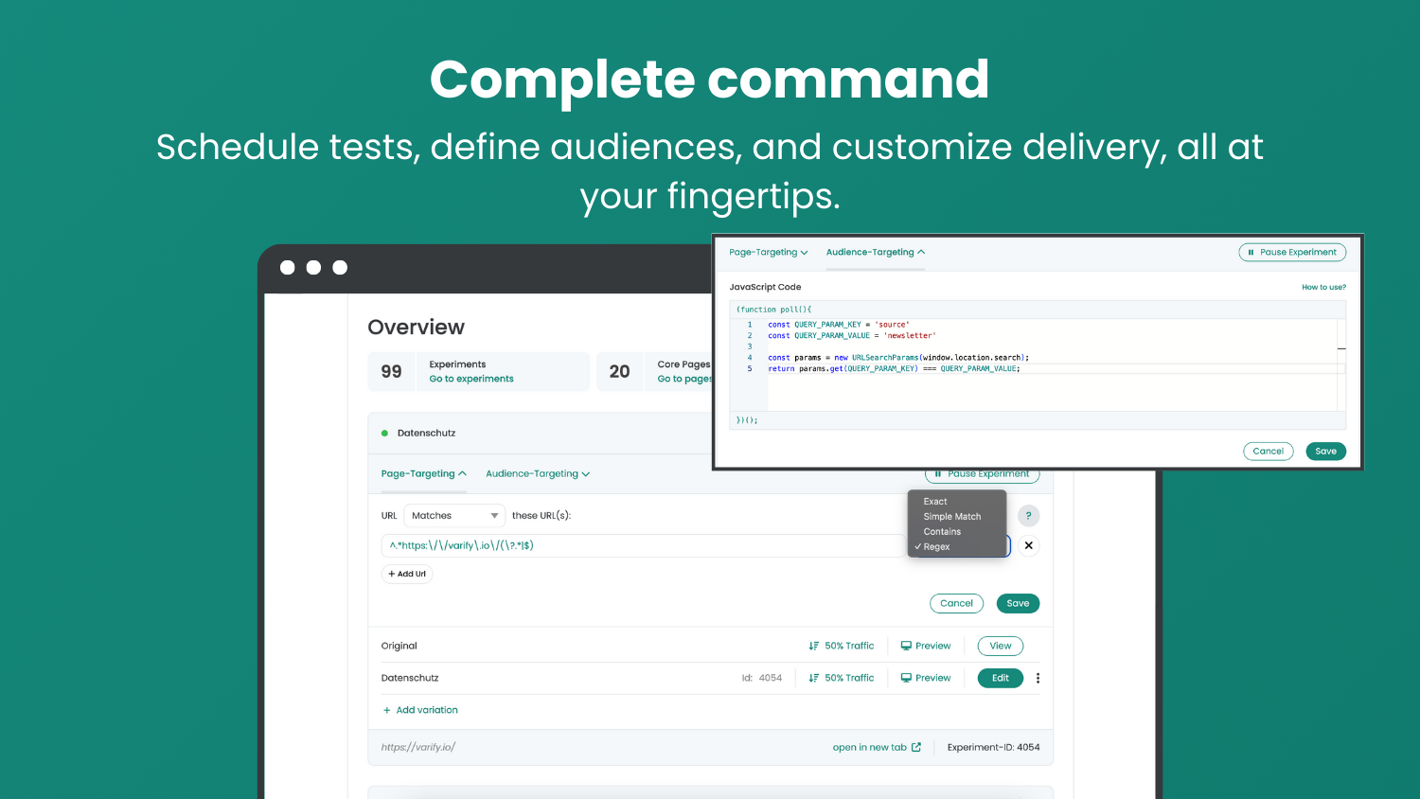1420x799 pixels.
Task: Select the Regex match option
Action: [936, 547]
